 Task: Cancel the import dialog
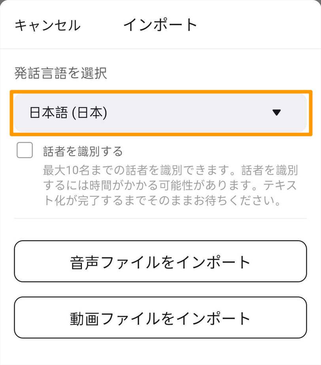[x=48, y=25]
